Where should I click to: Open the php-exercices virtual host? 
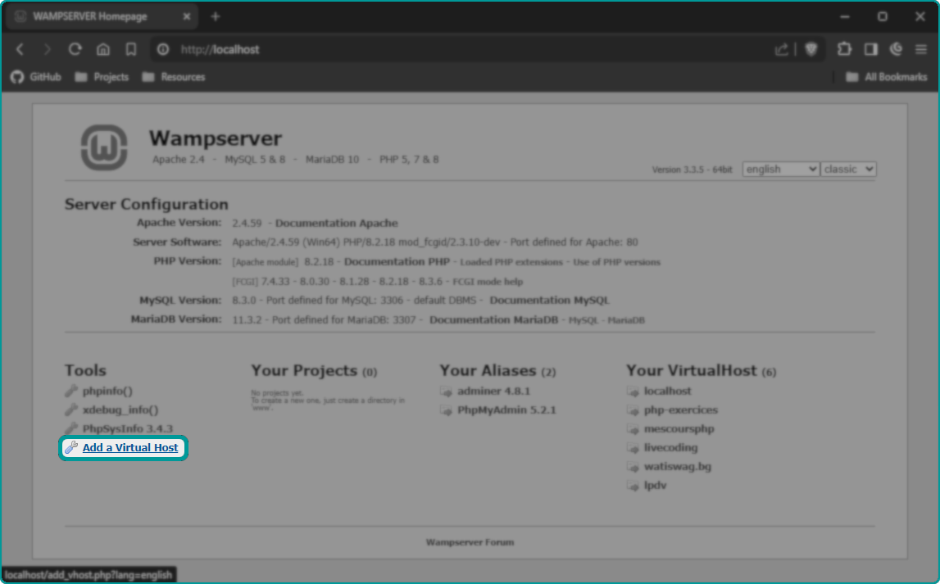click(x=680, y=410)
